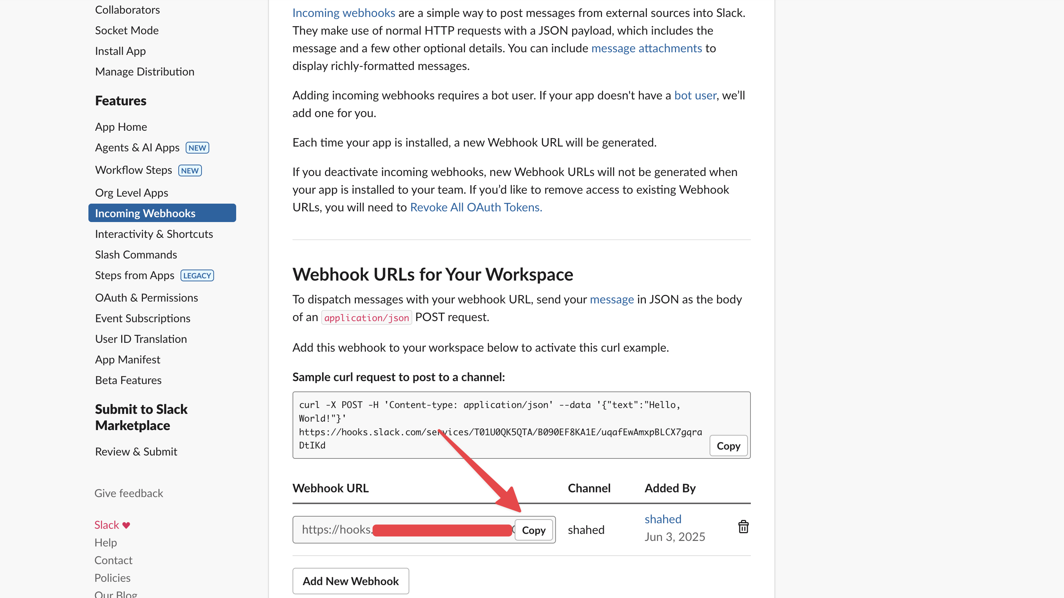Delete the shahed webhook via trash icon
Viewport: 1064px width, 598px height.
click(x=743, y=527)
